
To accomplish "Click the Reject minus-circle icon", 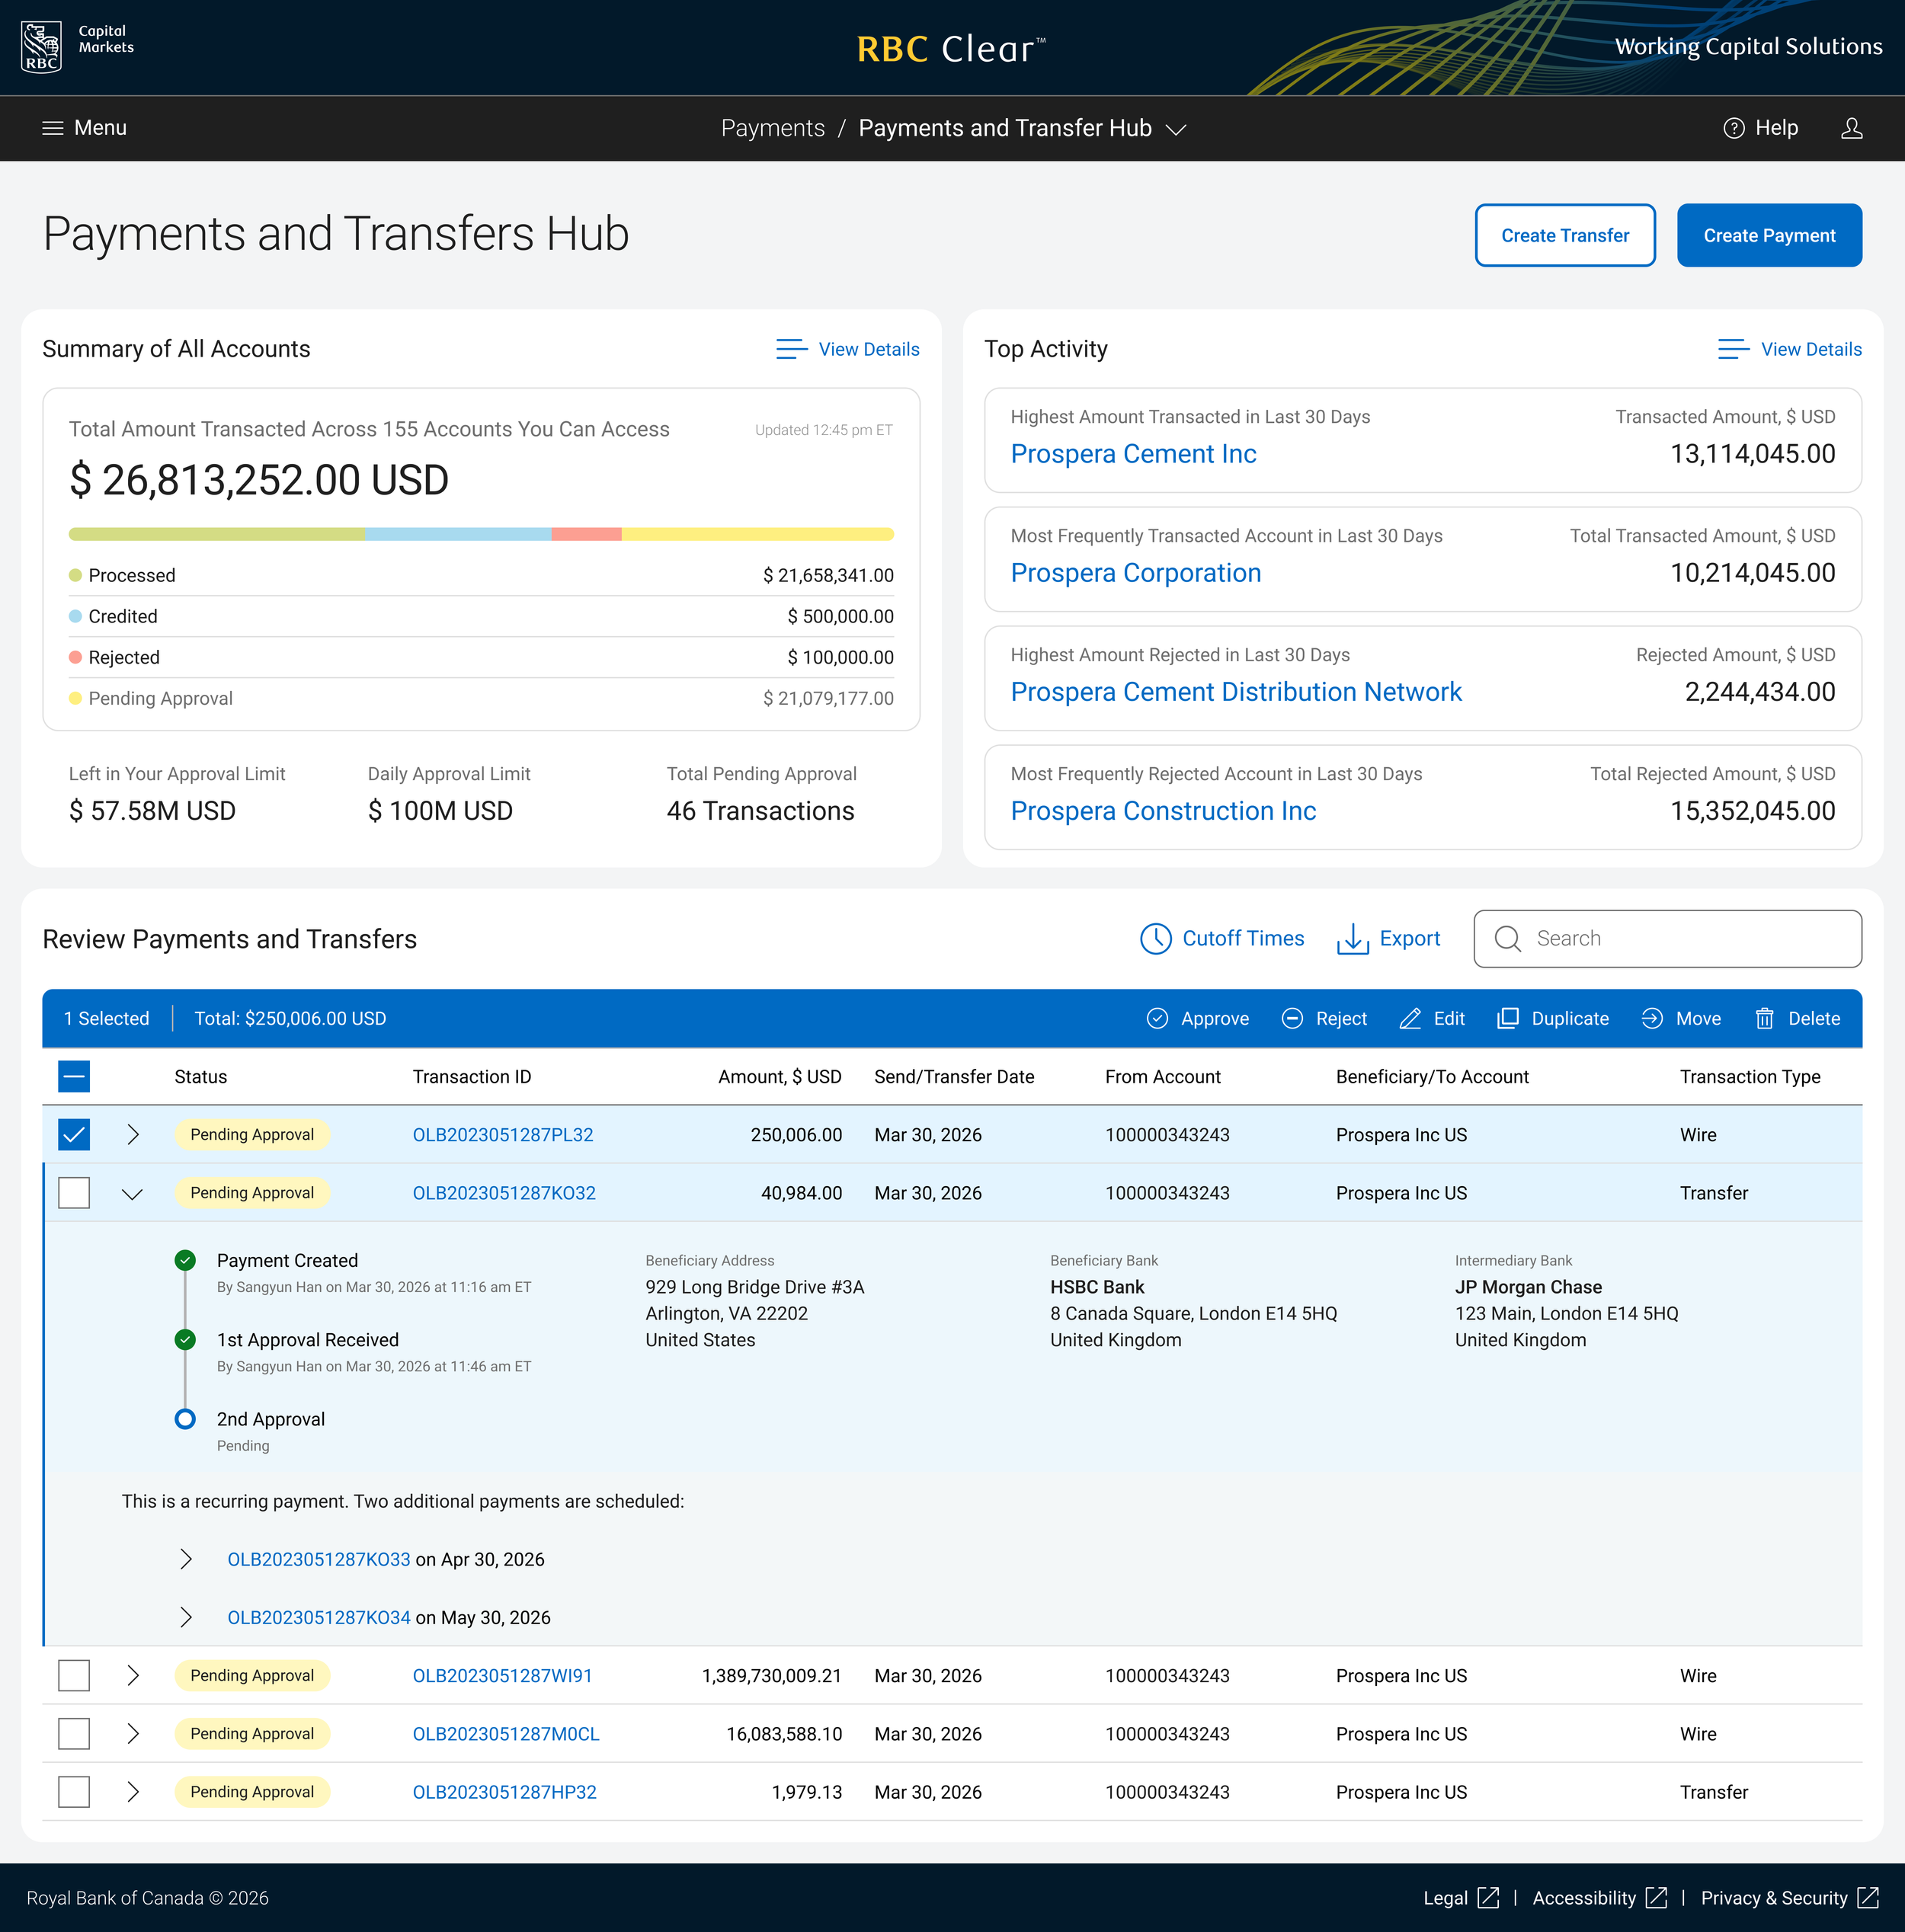I will click(x=1292, y=1018).
